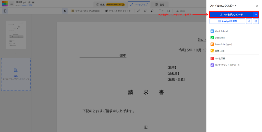Click the Smallpdf colorful logo
Image resolution: width=262 pixels, height=132 pixels.
(5, 4)
